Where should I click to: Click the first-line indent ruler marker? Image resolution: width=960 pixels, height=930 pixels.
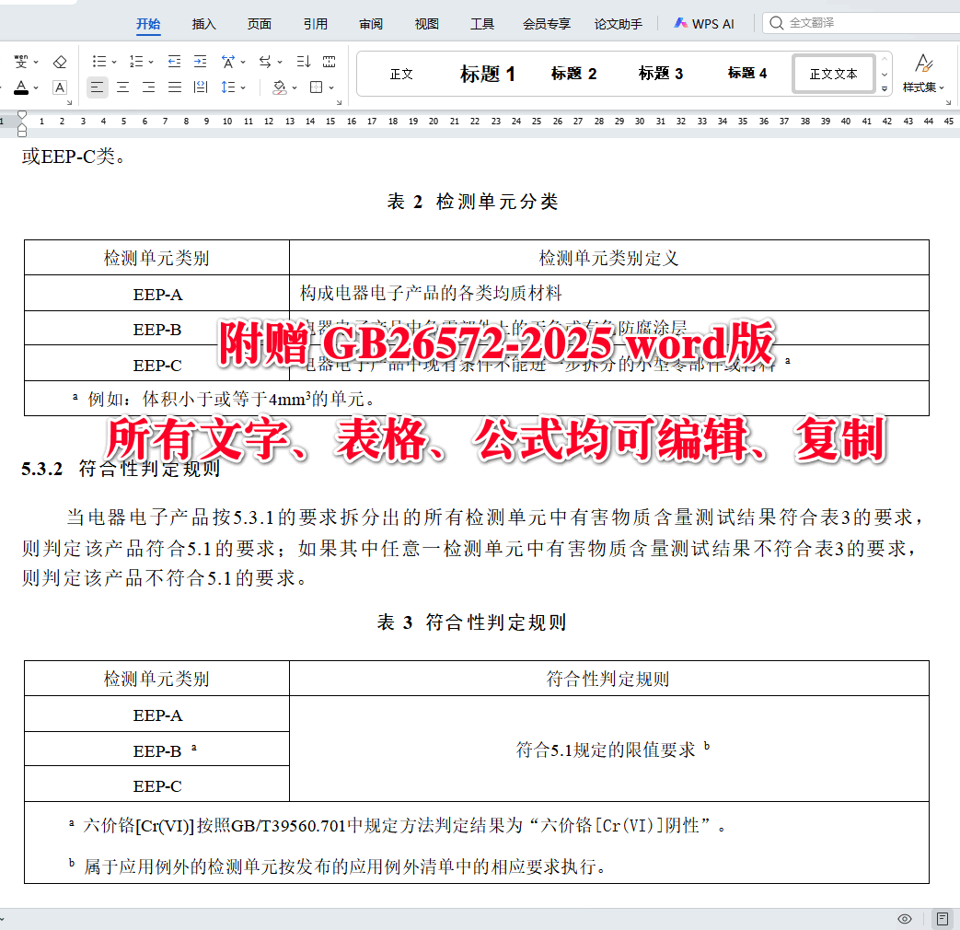tap(22, 114)
